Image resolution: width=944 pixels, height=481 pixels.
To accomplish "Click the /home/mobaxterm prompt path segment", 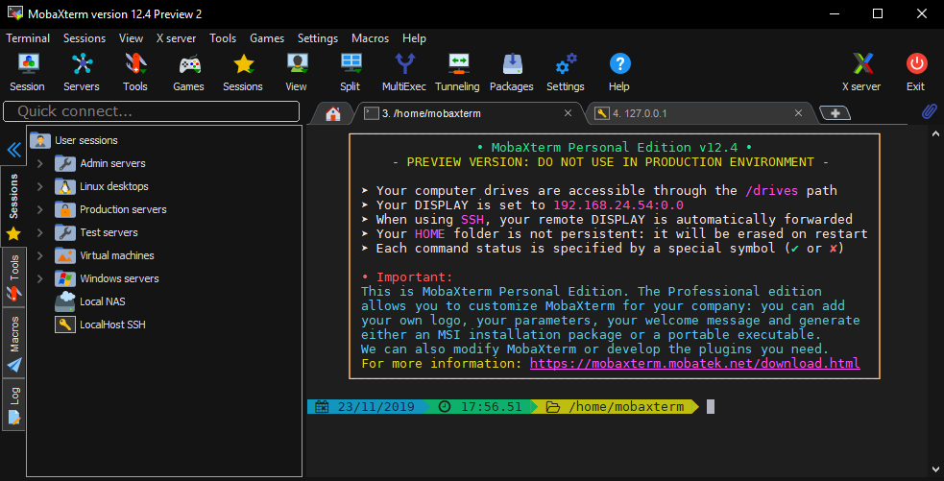I will 618,407.
